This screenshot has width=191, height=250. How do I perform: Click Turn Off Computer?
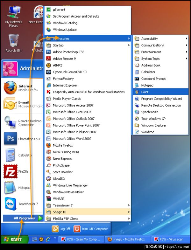91,229
